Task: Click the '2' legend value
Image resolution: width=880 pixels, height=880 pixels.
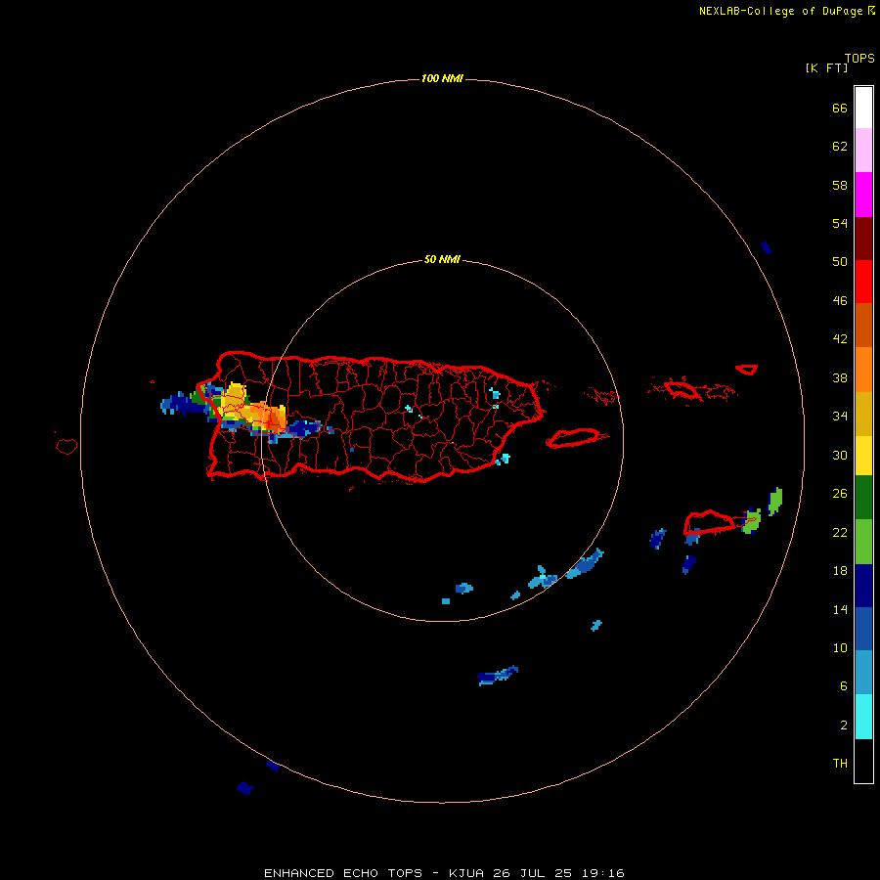Action: coord(844,726)
